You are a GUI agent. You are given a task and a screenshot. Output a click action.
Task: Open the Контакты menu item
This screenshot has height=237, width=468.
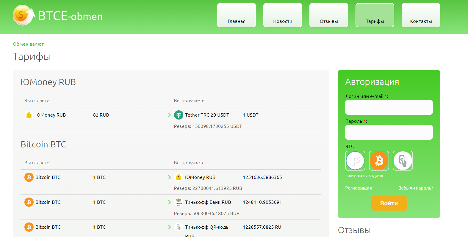click(421, 15)
